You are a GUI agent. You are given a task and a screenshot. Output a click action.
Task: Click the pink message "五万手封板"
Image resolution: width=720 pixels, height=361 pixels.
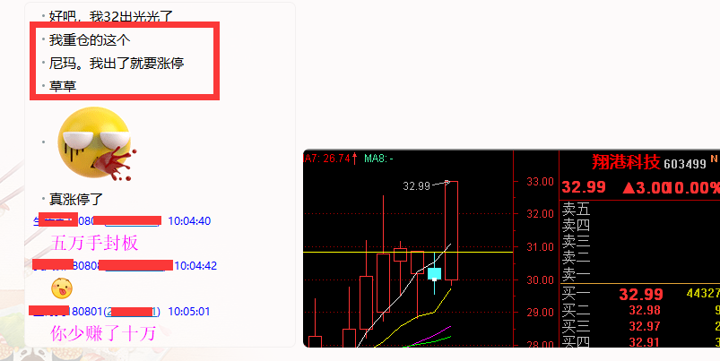pos(94,243)
